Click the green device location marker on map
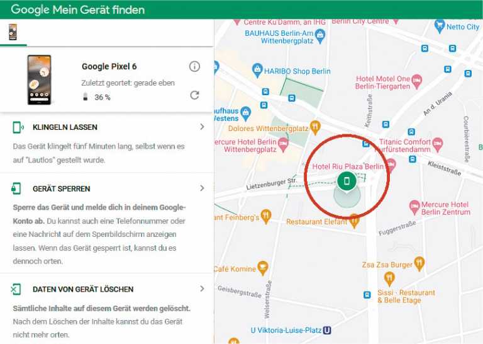483x344 pixels. (347, 181)
